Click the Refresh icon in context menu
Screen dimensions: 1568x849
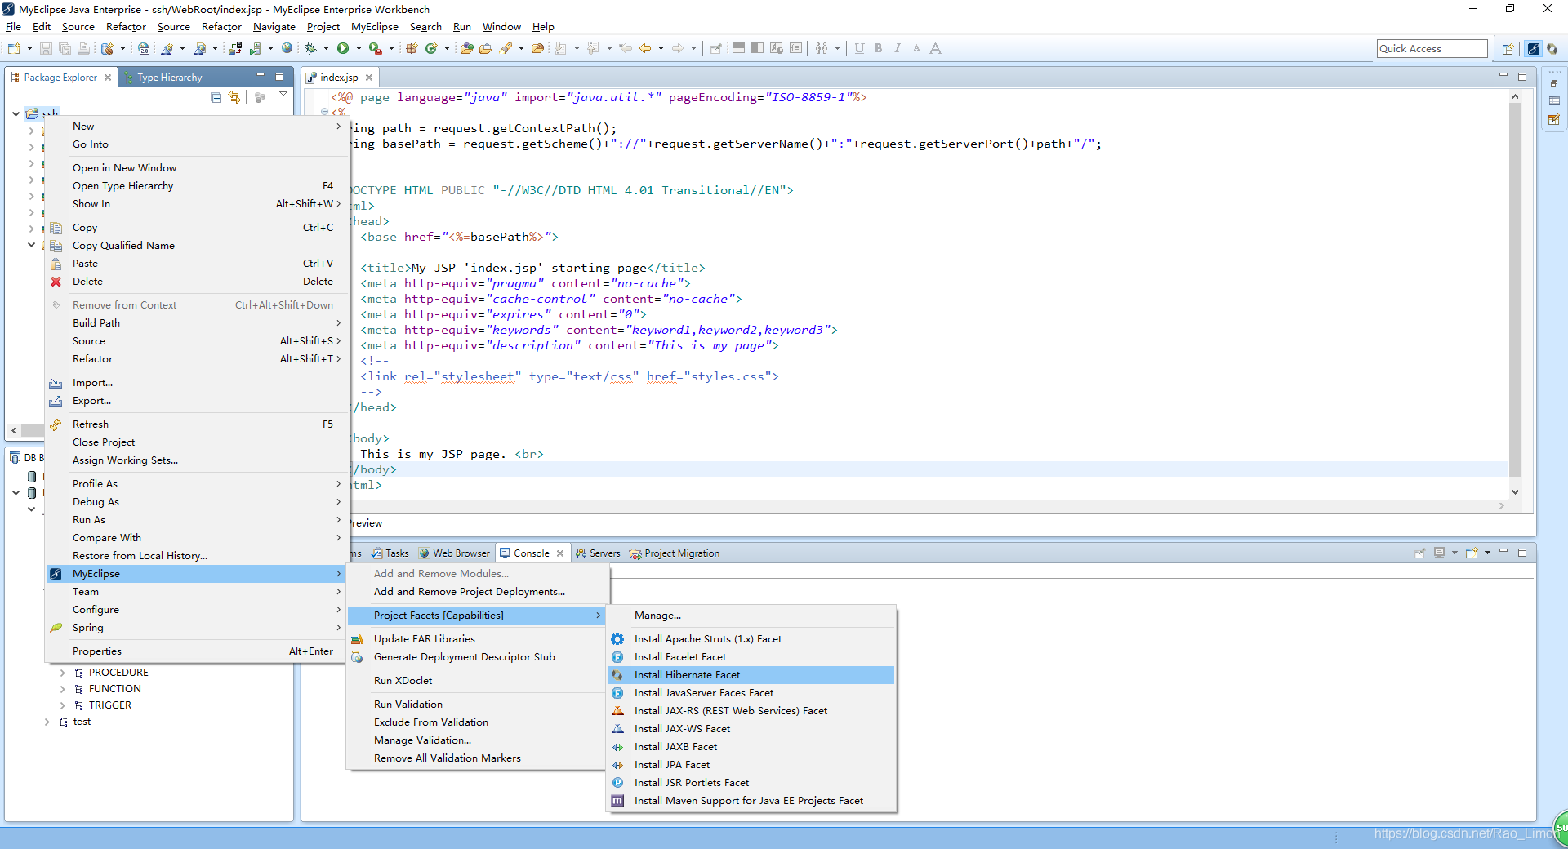coord(56,424)
